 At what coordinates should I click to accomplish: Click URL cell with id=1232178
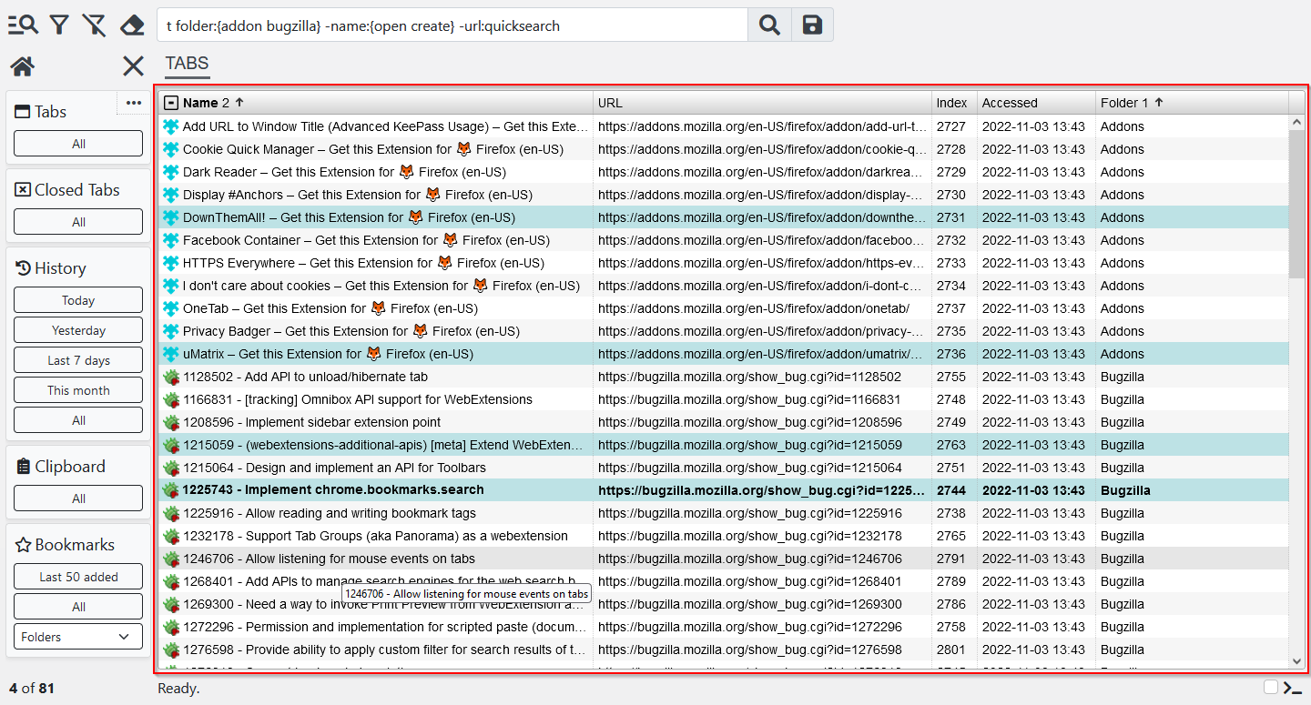coord(762,536)
